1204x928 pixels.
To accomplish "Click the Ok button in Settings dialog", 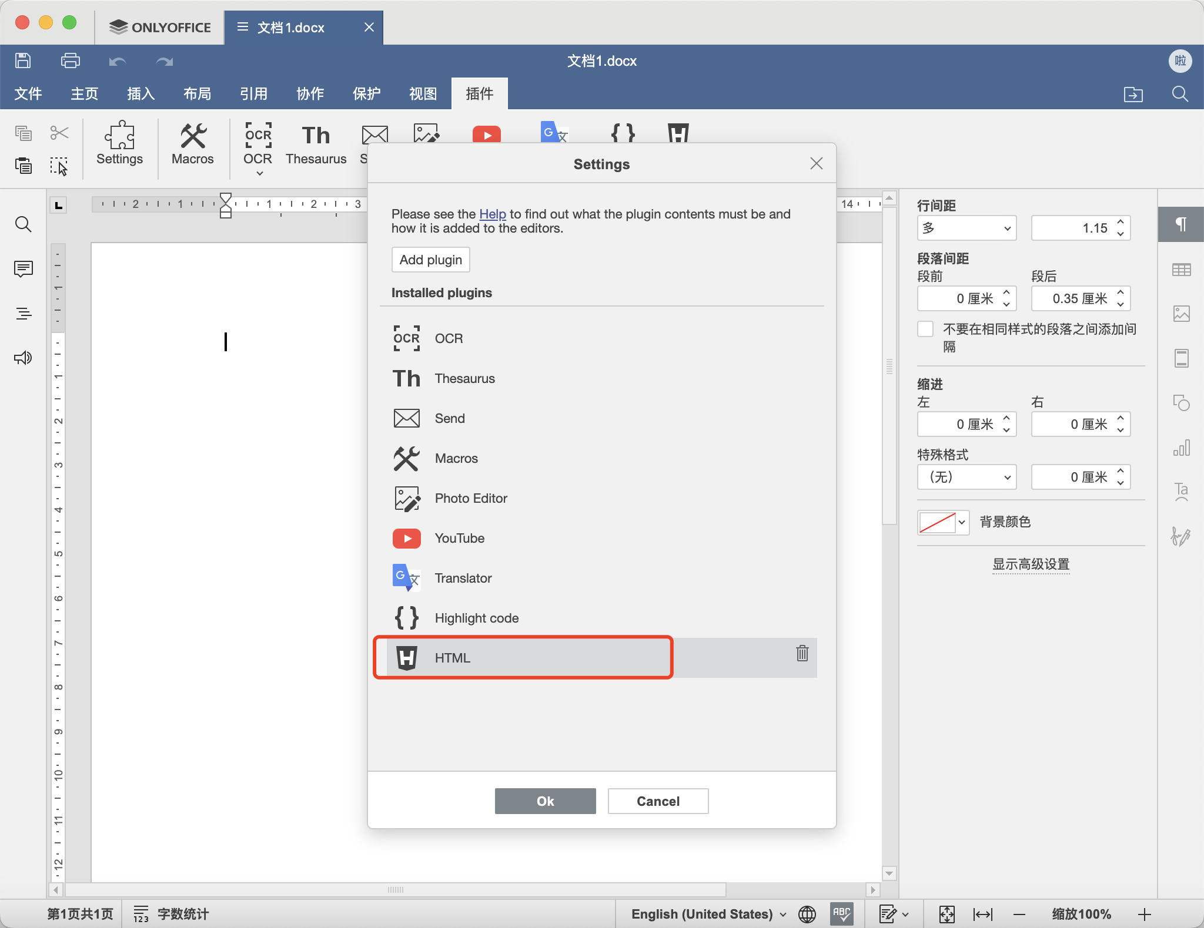I will point(546,801).
